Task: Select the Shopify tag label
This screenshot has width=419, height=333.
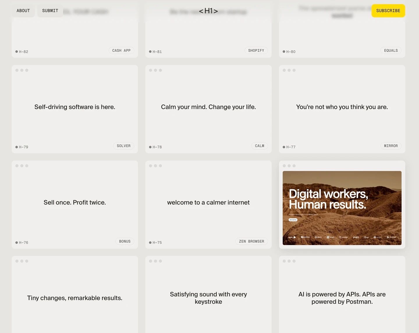Action: tap(256, 51)
